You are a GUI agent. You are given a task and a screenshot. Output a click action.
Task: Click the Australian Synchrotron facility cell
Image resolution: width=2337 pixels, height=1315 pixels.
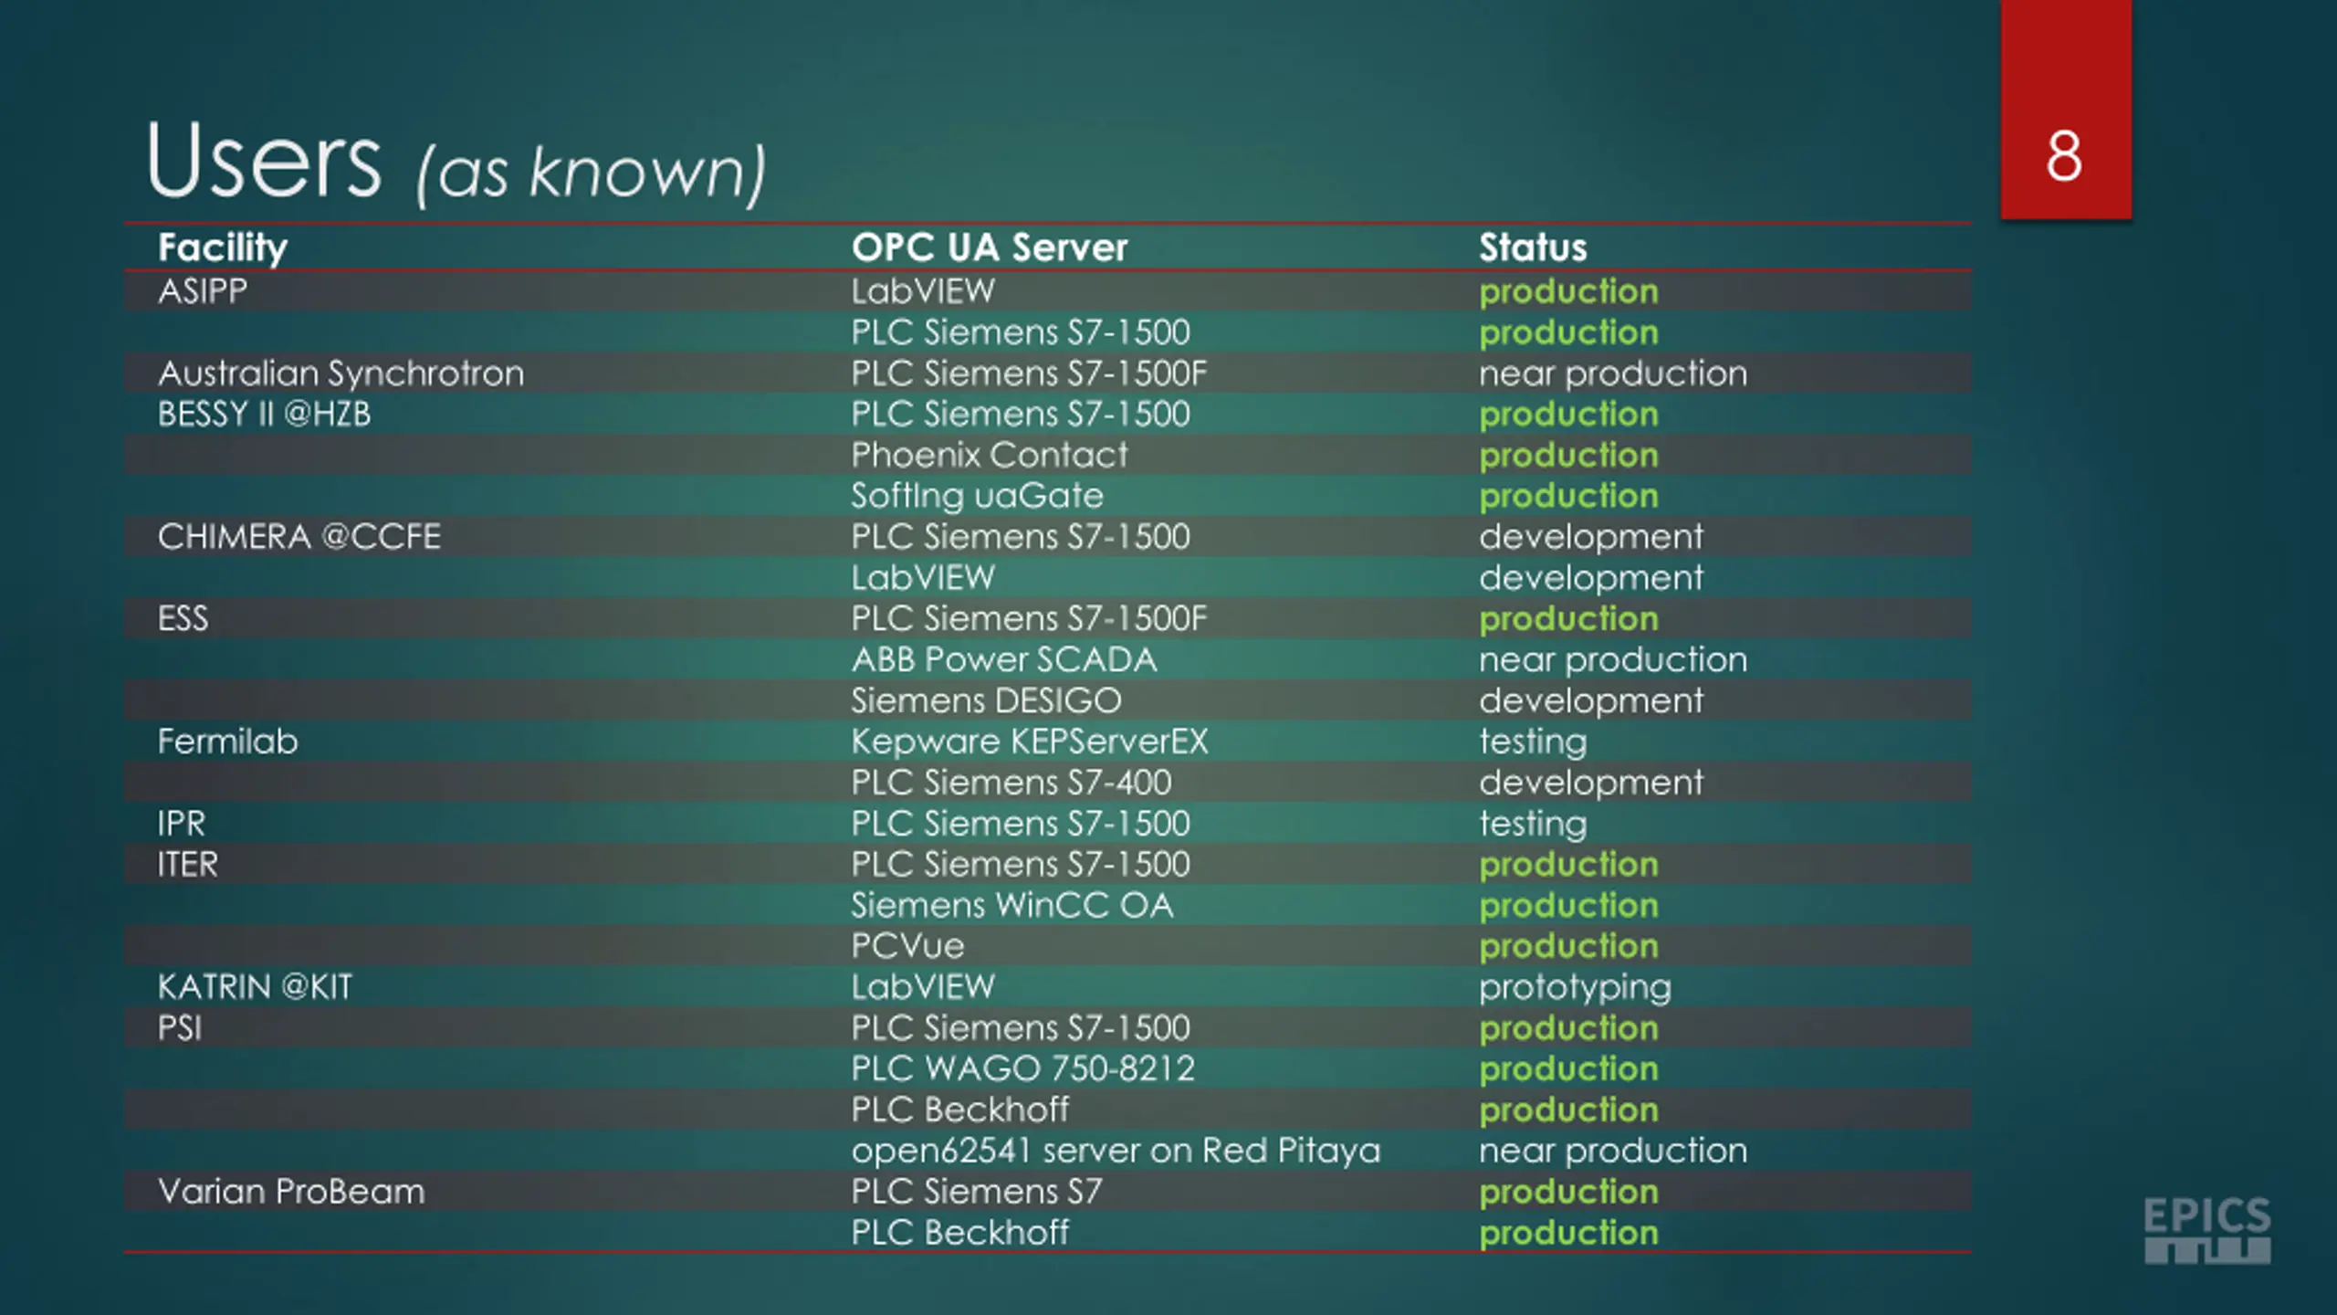[341, 373]
